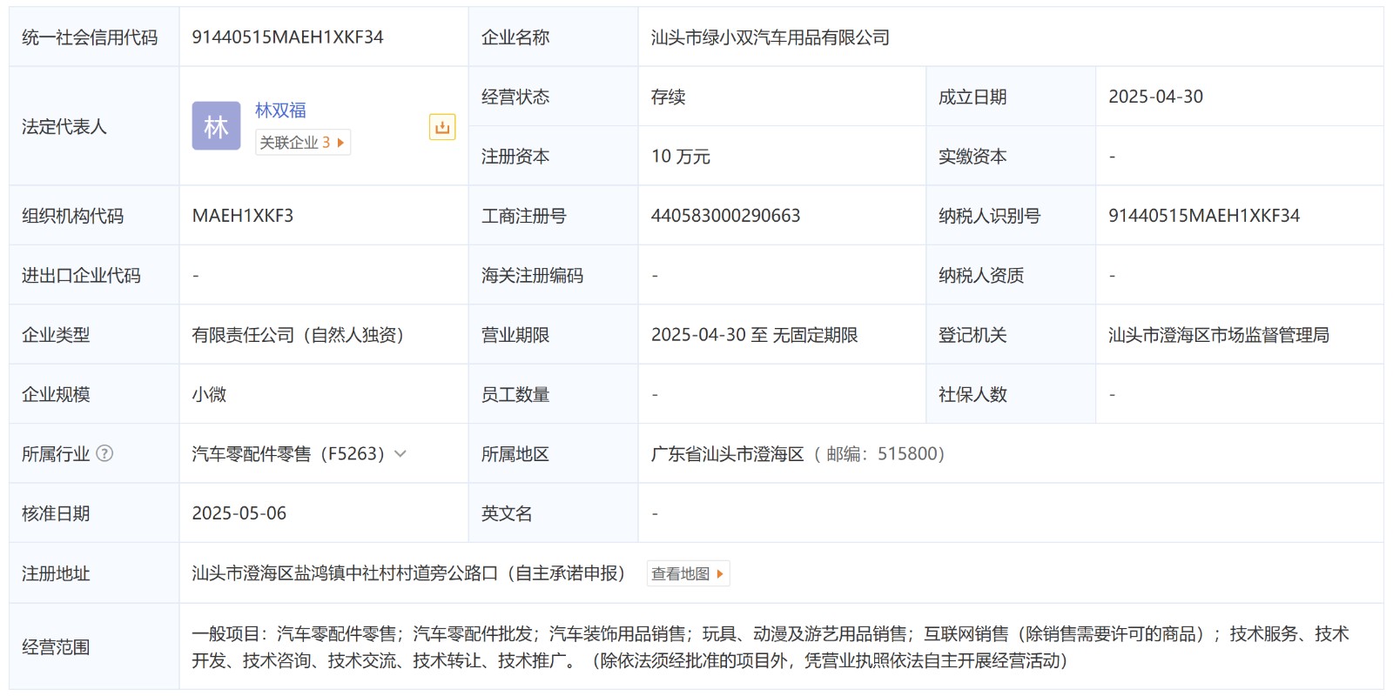Select the 工商注册号 number 440583000290663
The width and height of the screenshot is (1393, 696).
pyautogui.click(x=725, y=216)
